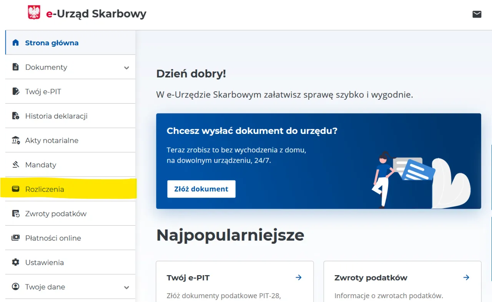The width and height of the screenshot is (492, 302).
Task: Click the Akty notarialne bank icon
Action: point(15,140)
